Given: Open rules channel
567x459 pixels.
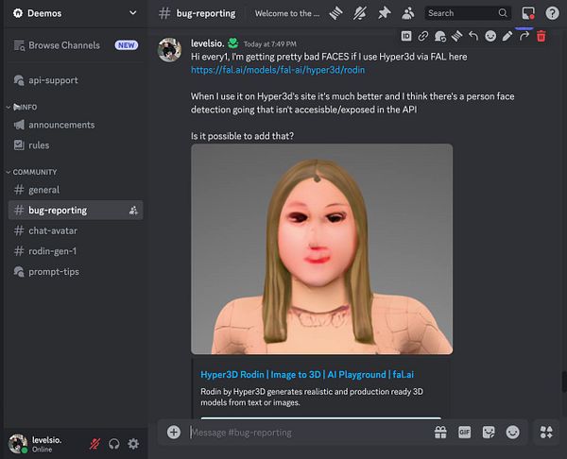Looking at the screenshot, I should point(76,145).
